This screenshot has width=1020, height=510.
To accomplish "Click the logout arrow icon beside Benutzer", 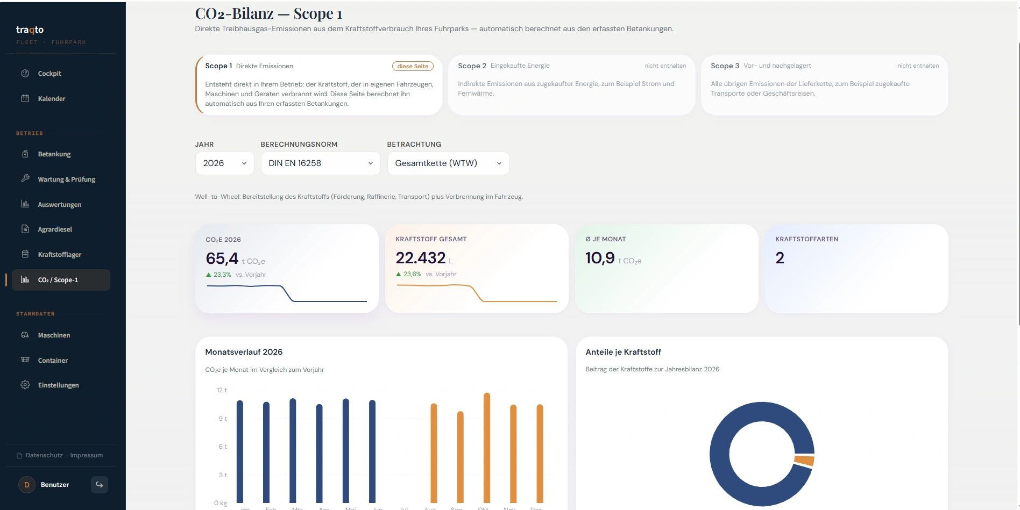I will click(100, 485).
